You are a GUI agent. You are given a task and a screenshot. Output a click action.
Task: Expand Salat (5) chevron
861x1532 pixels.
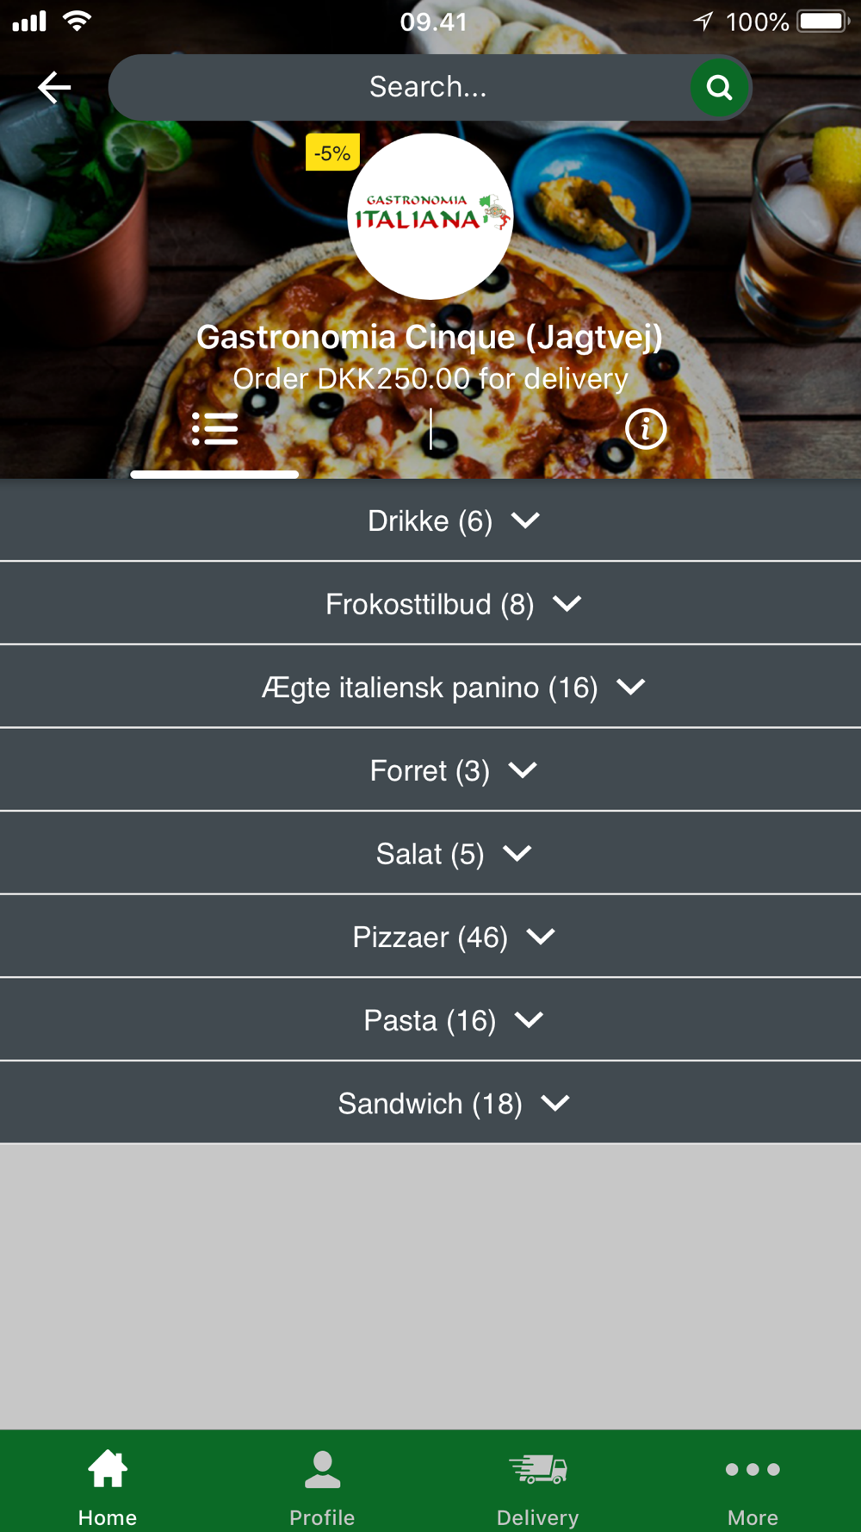[x=517, y=853]
